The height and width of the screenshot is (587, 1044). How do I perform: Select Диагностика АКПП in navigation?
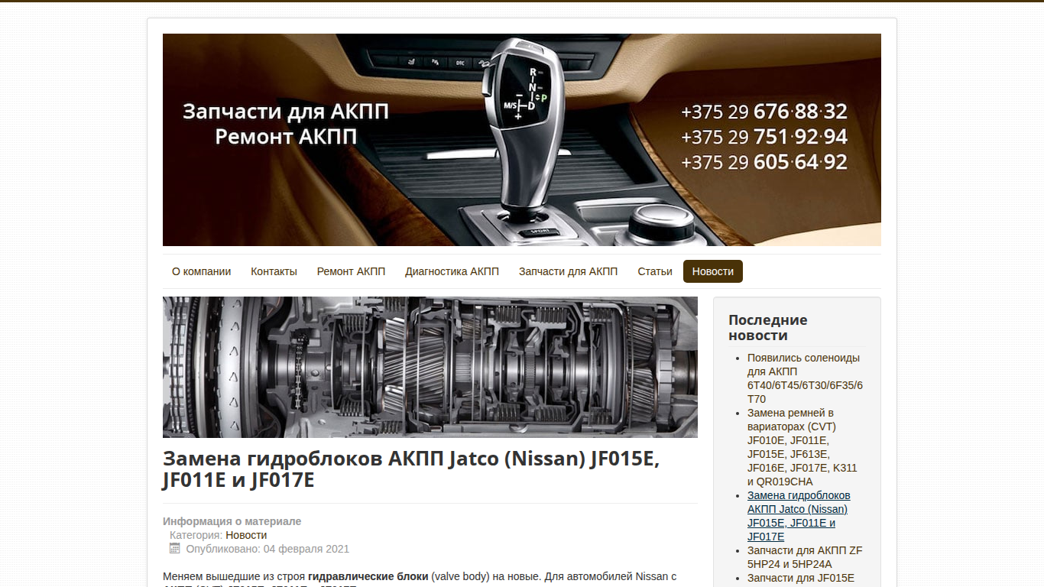(x=452, y=271)
